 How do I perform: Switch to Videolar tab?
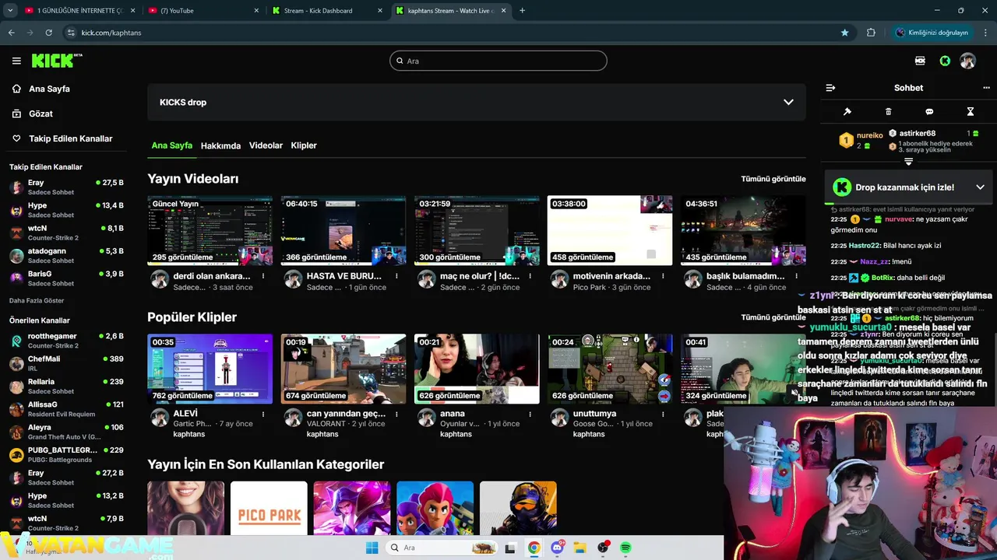pos(266,145)
